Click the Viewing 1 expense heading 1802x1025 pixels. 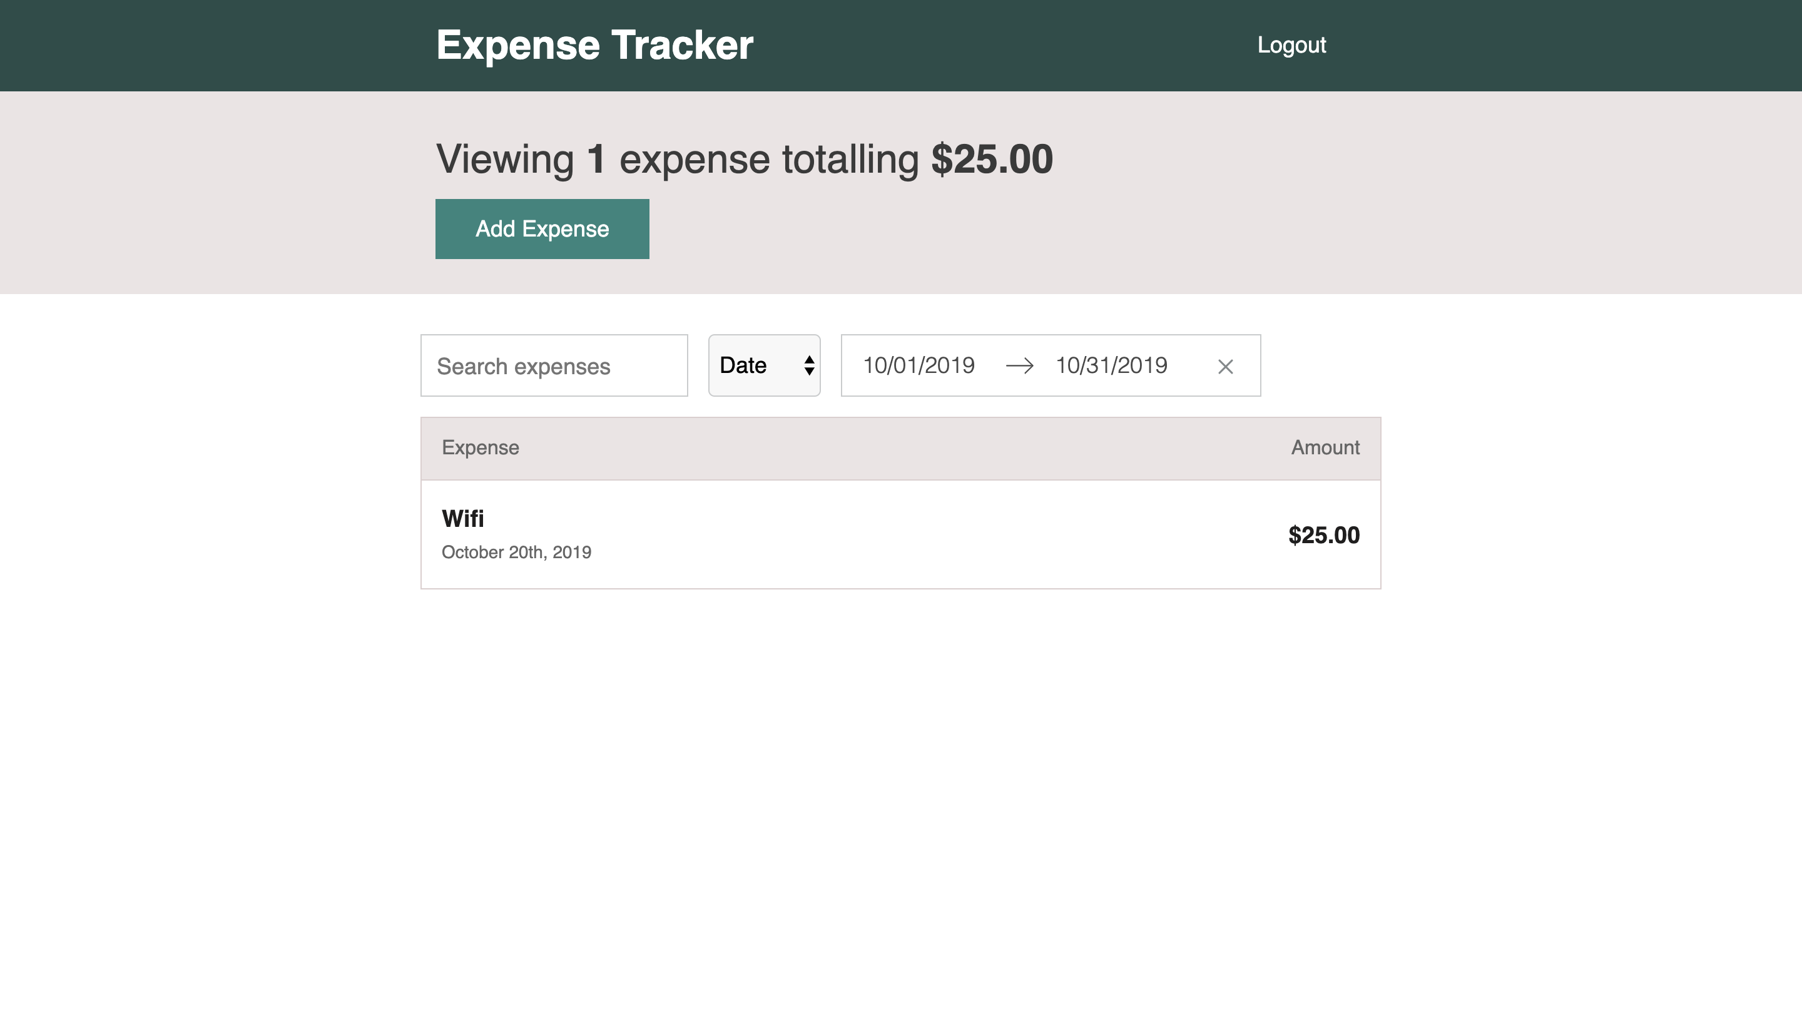point(744,159)
